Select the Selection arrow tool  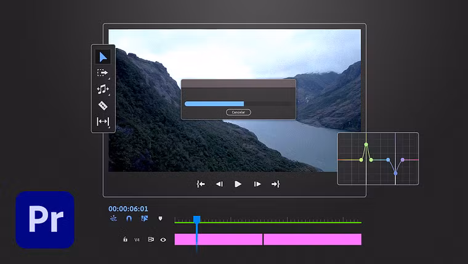coord(103,57)
